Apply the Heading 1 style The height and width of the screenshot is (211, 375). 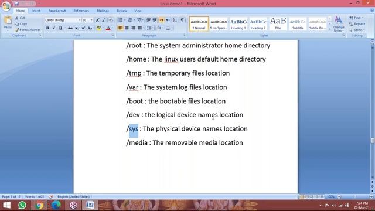[x=238, y=24]
